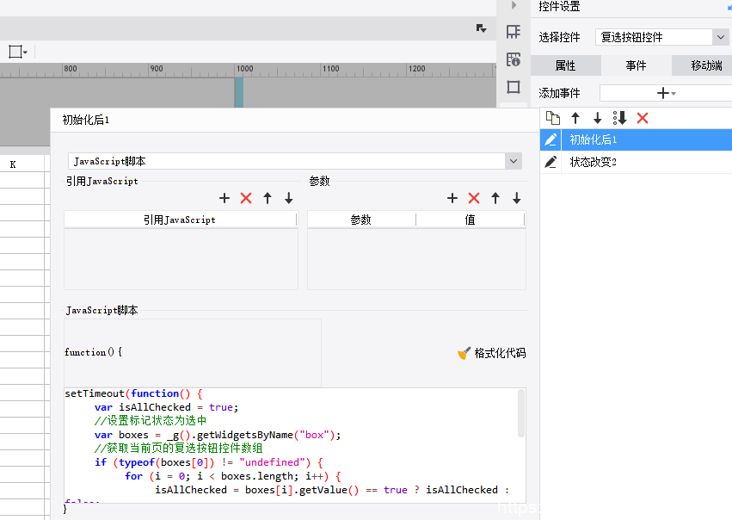Image resolution: width=732 pixels, height=520 pixels.
Task: Open the JavaScript脚本 type dropdown
Action: (x=514, y=161)
